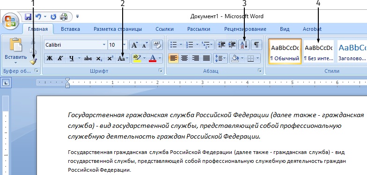
Task: Toggle bold formatting with Ж button
Action: 50,58
